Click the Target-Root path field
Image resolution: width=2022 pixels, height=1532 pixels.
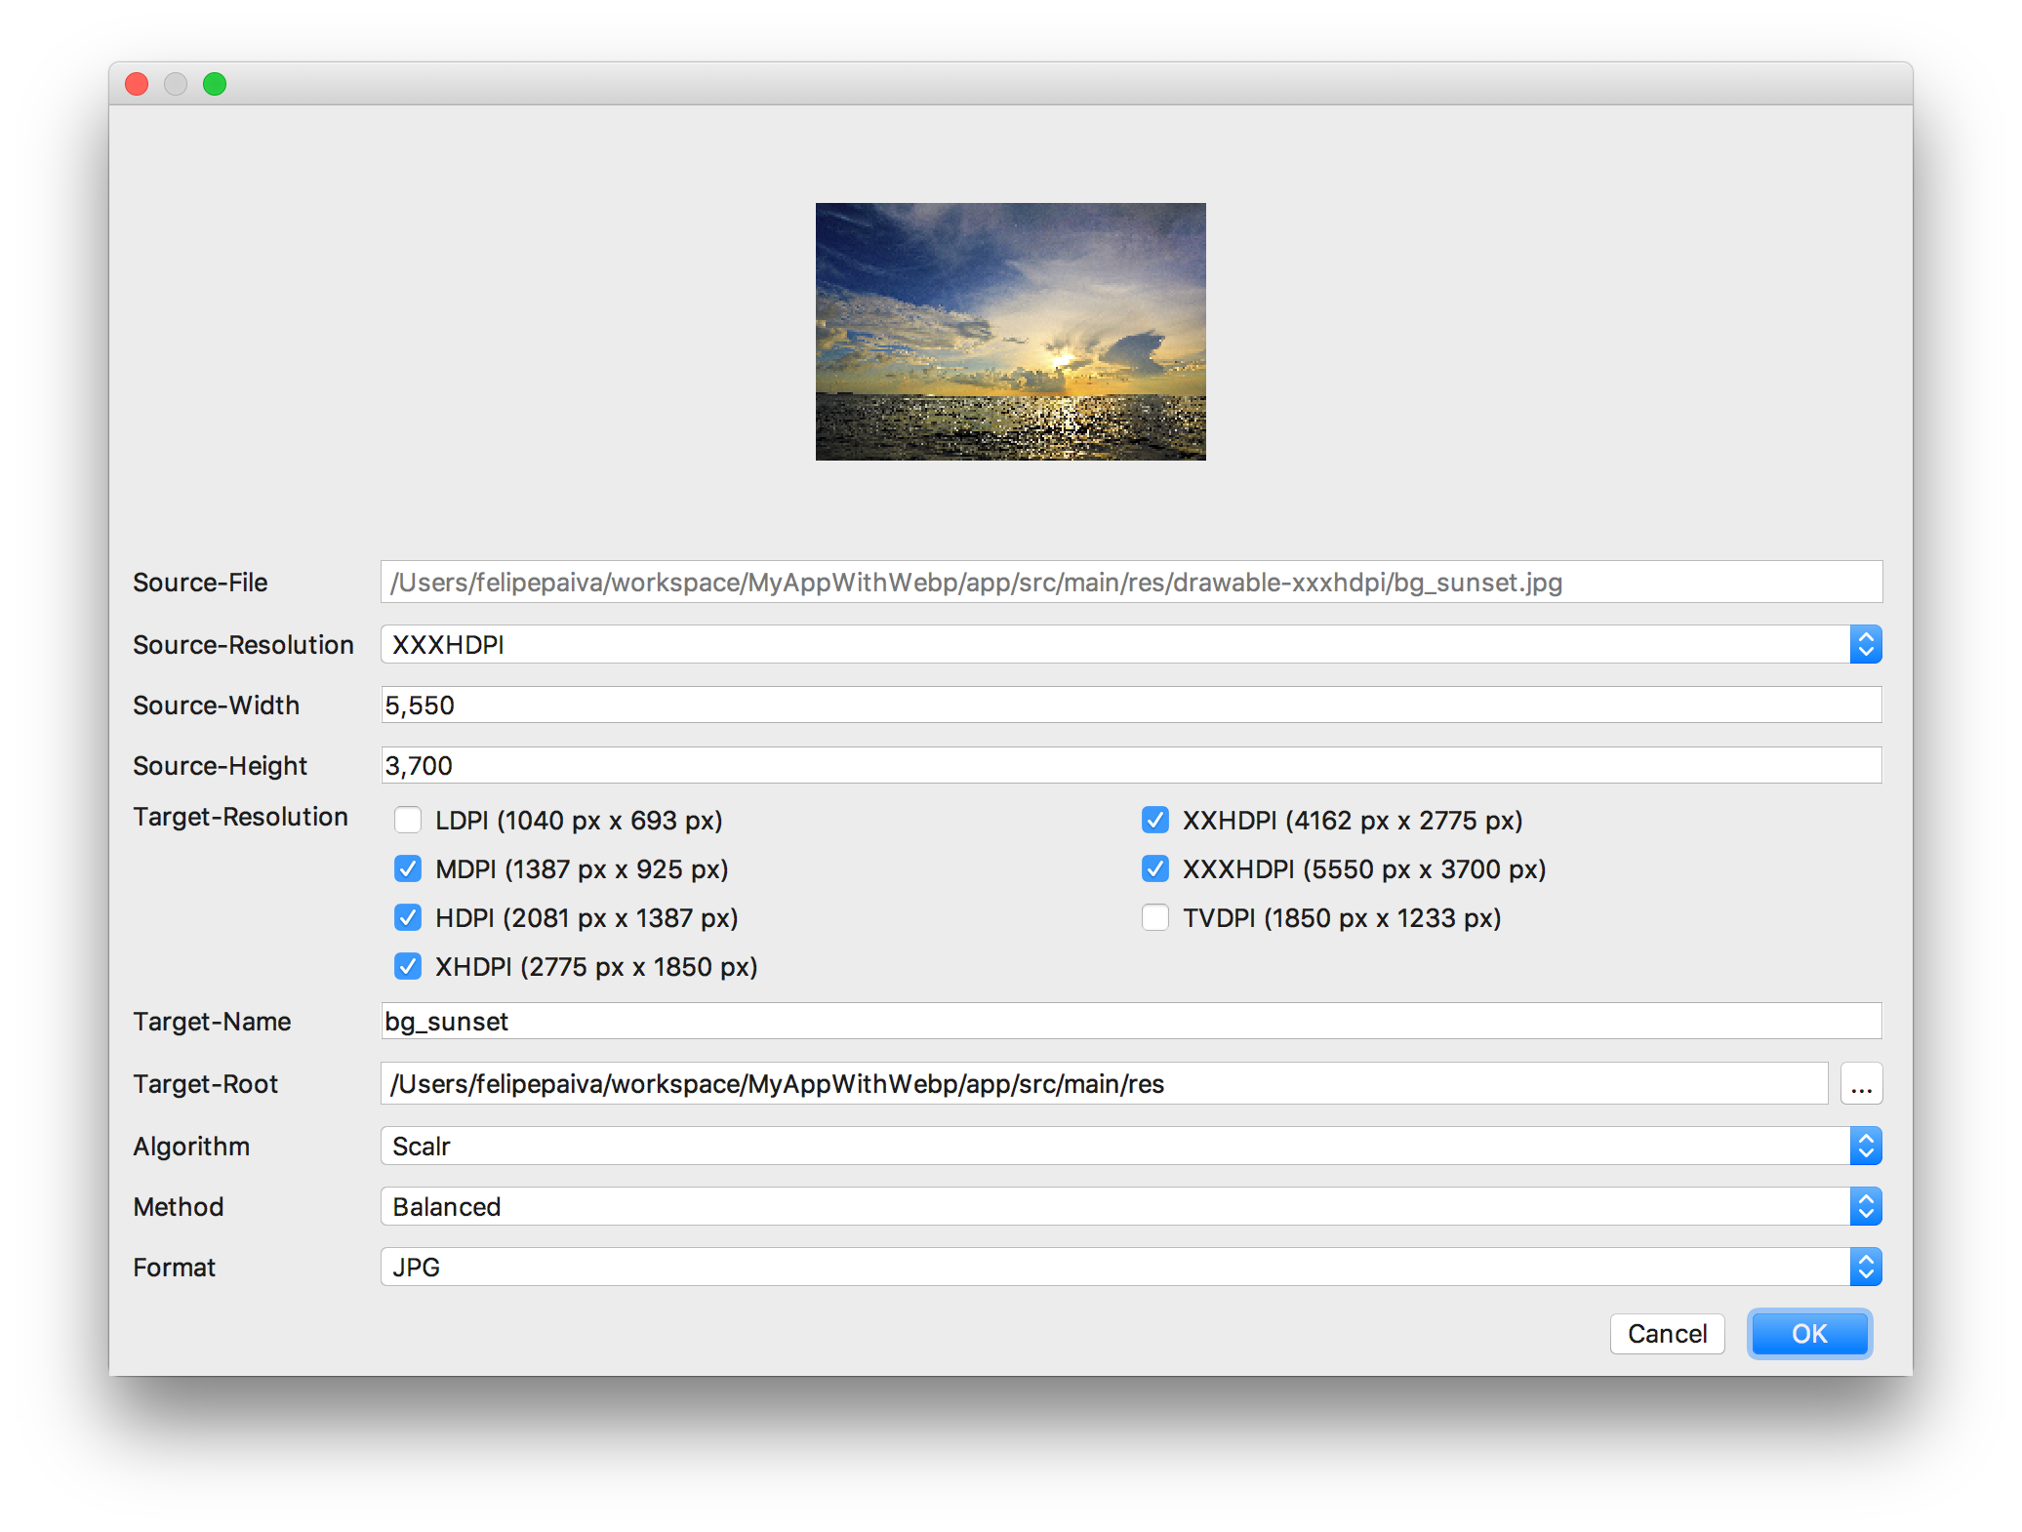(1103, 1084)
